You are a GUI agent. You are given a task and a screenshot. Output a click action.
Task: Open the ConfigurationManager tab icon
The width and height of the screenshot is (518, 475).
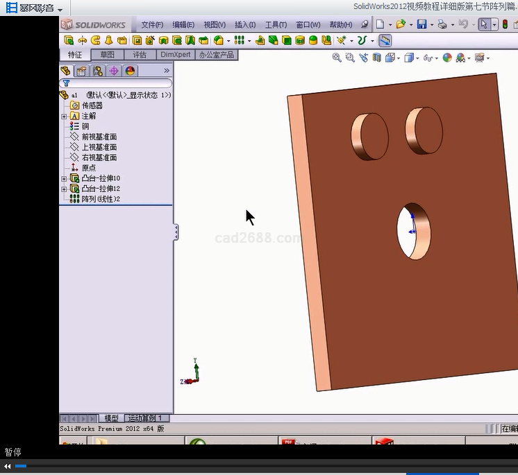tap(98, 71)
